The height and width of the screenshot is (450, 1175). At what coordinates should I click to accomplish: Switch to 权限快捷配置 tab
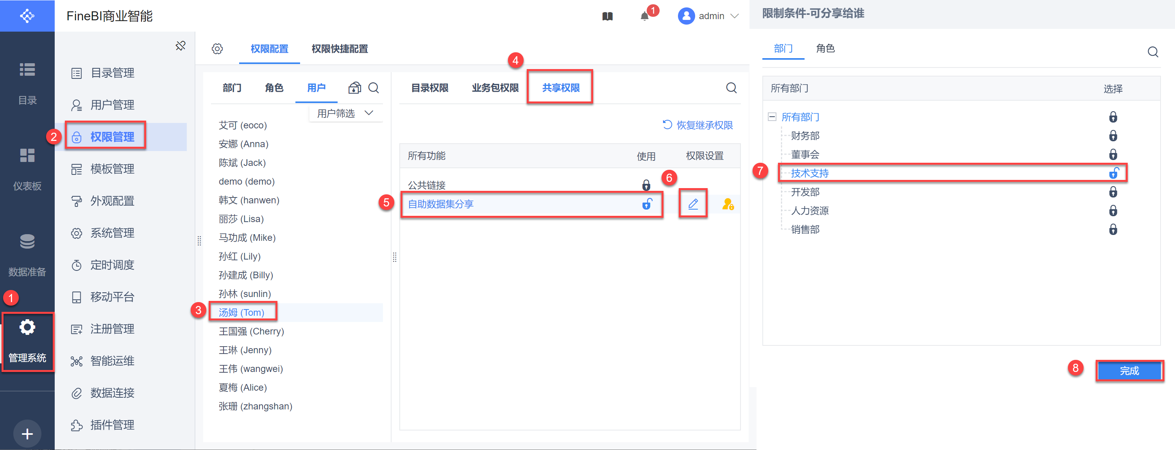[x=339, y=49]
